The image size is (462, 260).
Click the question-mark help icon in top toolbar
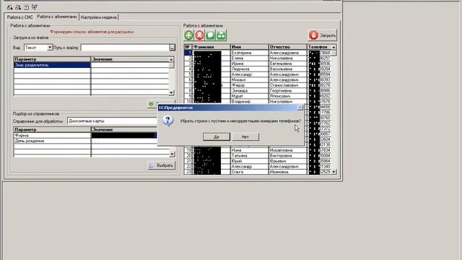coord(26,7)
